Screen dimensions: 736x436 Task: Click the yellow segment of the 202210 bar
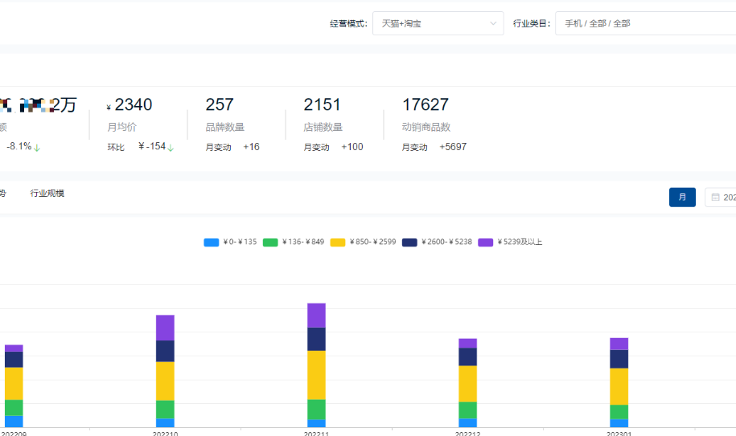(165, 381)
